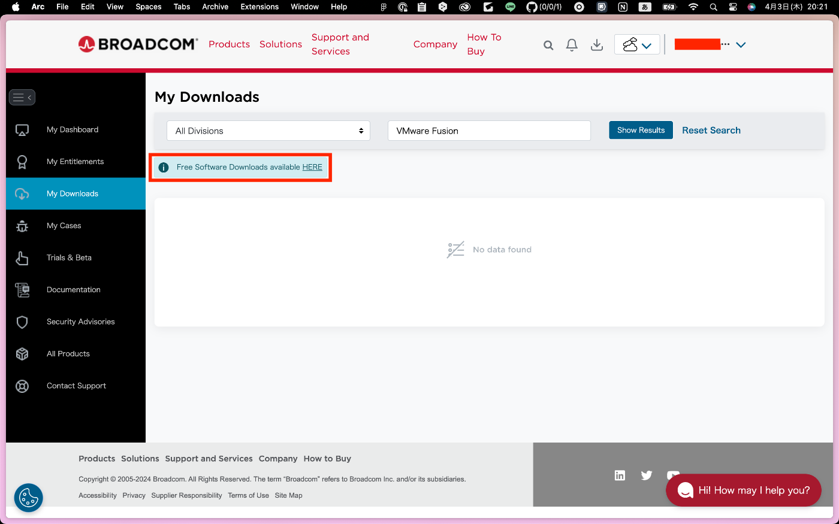Click footer Solutions link
Screen dimensions: 839x524
click(x=140, y=459)
